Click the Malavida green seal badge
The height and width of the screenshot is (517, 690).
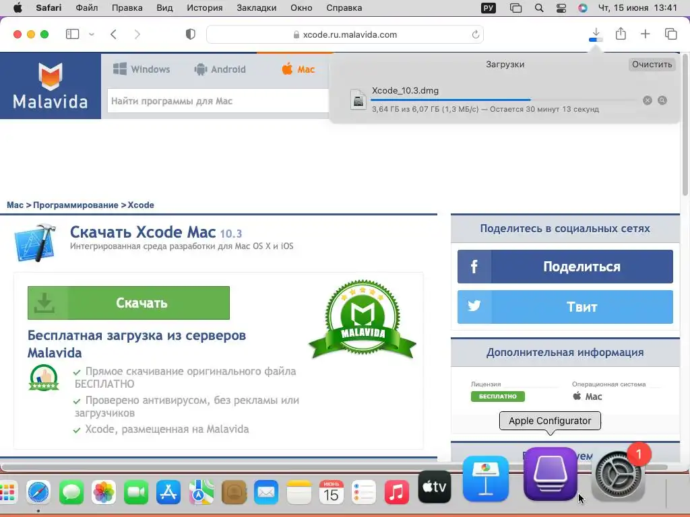point(362,320)
